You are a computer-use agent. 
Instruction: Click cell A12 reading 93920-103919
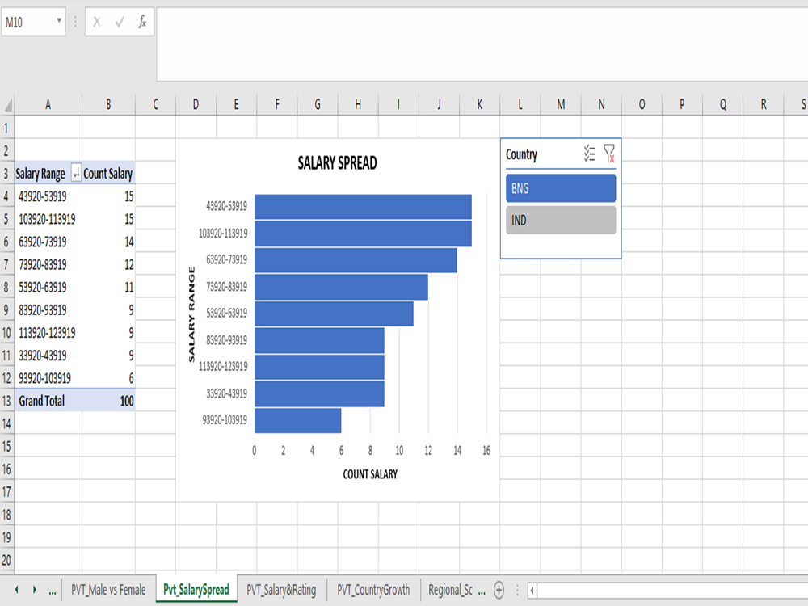click(x=48, y=377)
